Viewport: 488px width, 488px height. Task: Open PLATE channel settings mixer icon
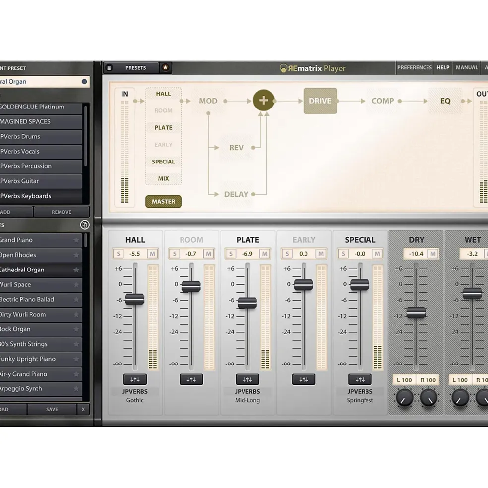tap(247, 380)
